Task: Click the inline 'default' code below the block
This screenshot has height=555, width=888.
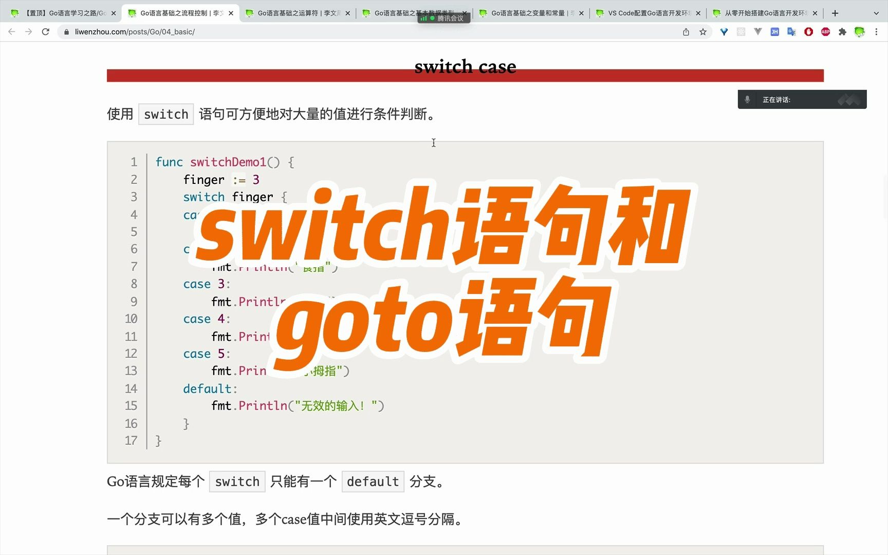Action: coord(373,482)
